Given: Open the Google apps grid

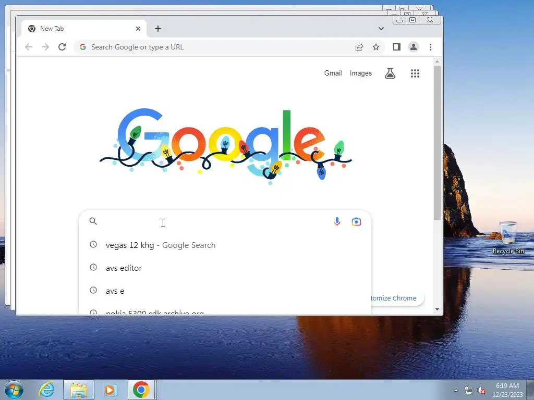Looking at the screenshot, I should tap(415, 73).
